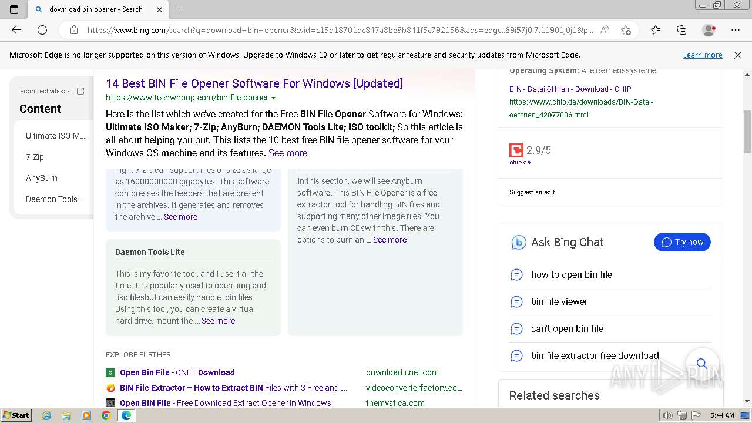Open the Favorites list icon
This screenshot has height=423, width=752.
tap(656, 30)
